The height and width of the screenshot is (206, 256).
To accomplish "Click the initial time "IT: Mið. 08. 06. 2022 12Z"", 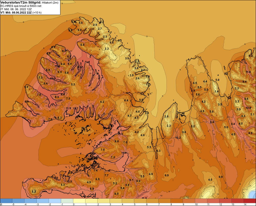I will [16, 9].
